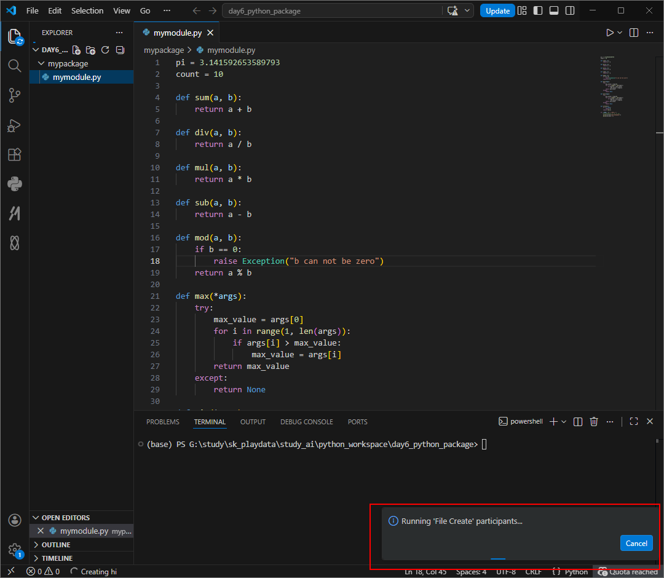Viewport: 664px width, 578px height.
Task: Go forward with the right arrow
Action: [213, 10]
